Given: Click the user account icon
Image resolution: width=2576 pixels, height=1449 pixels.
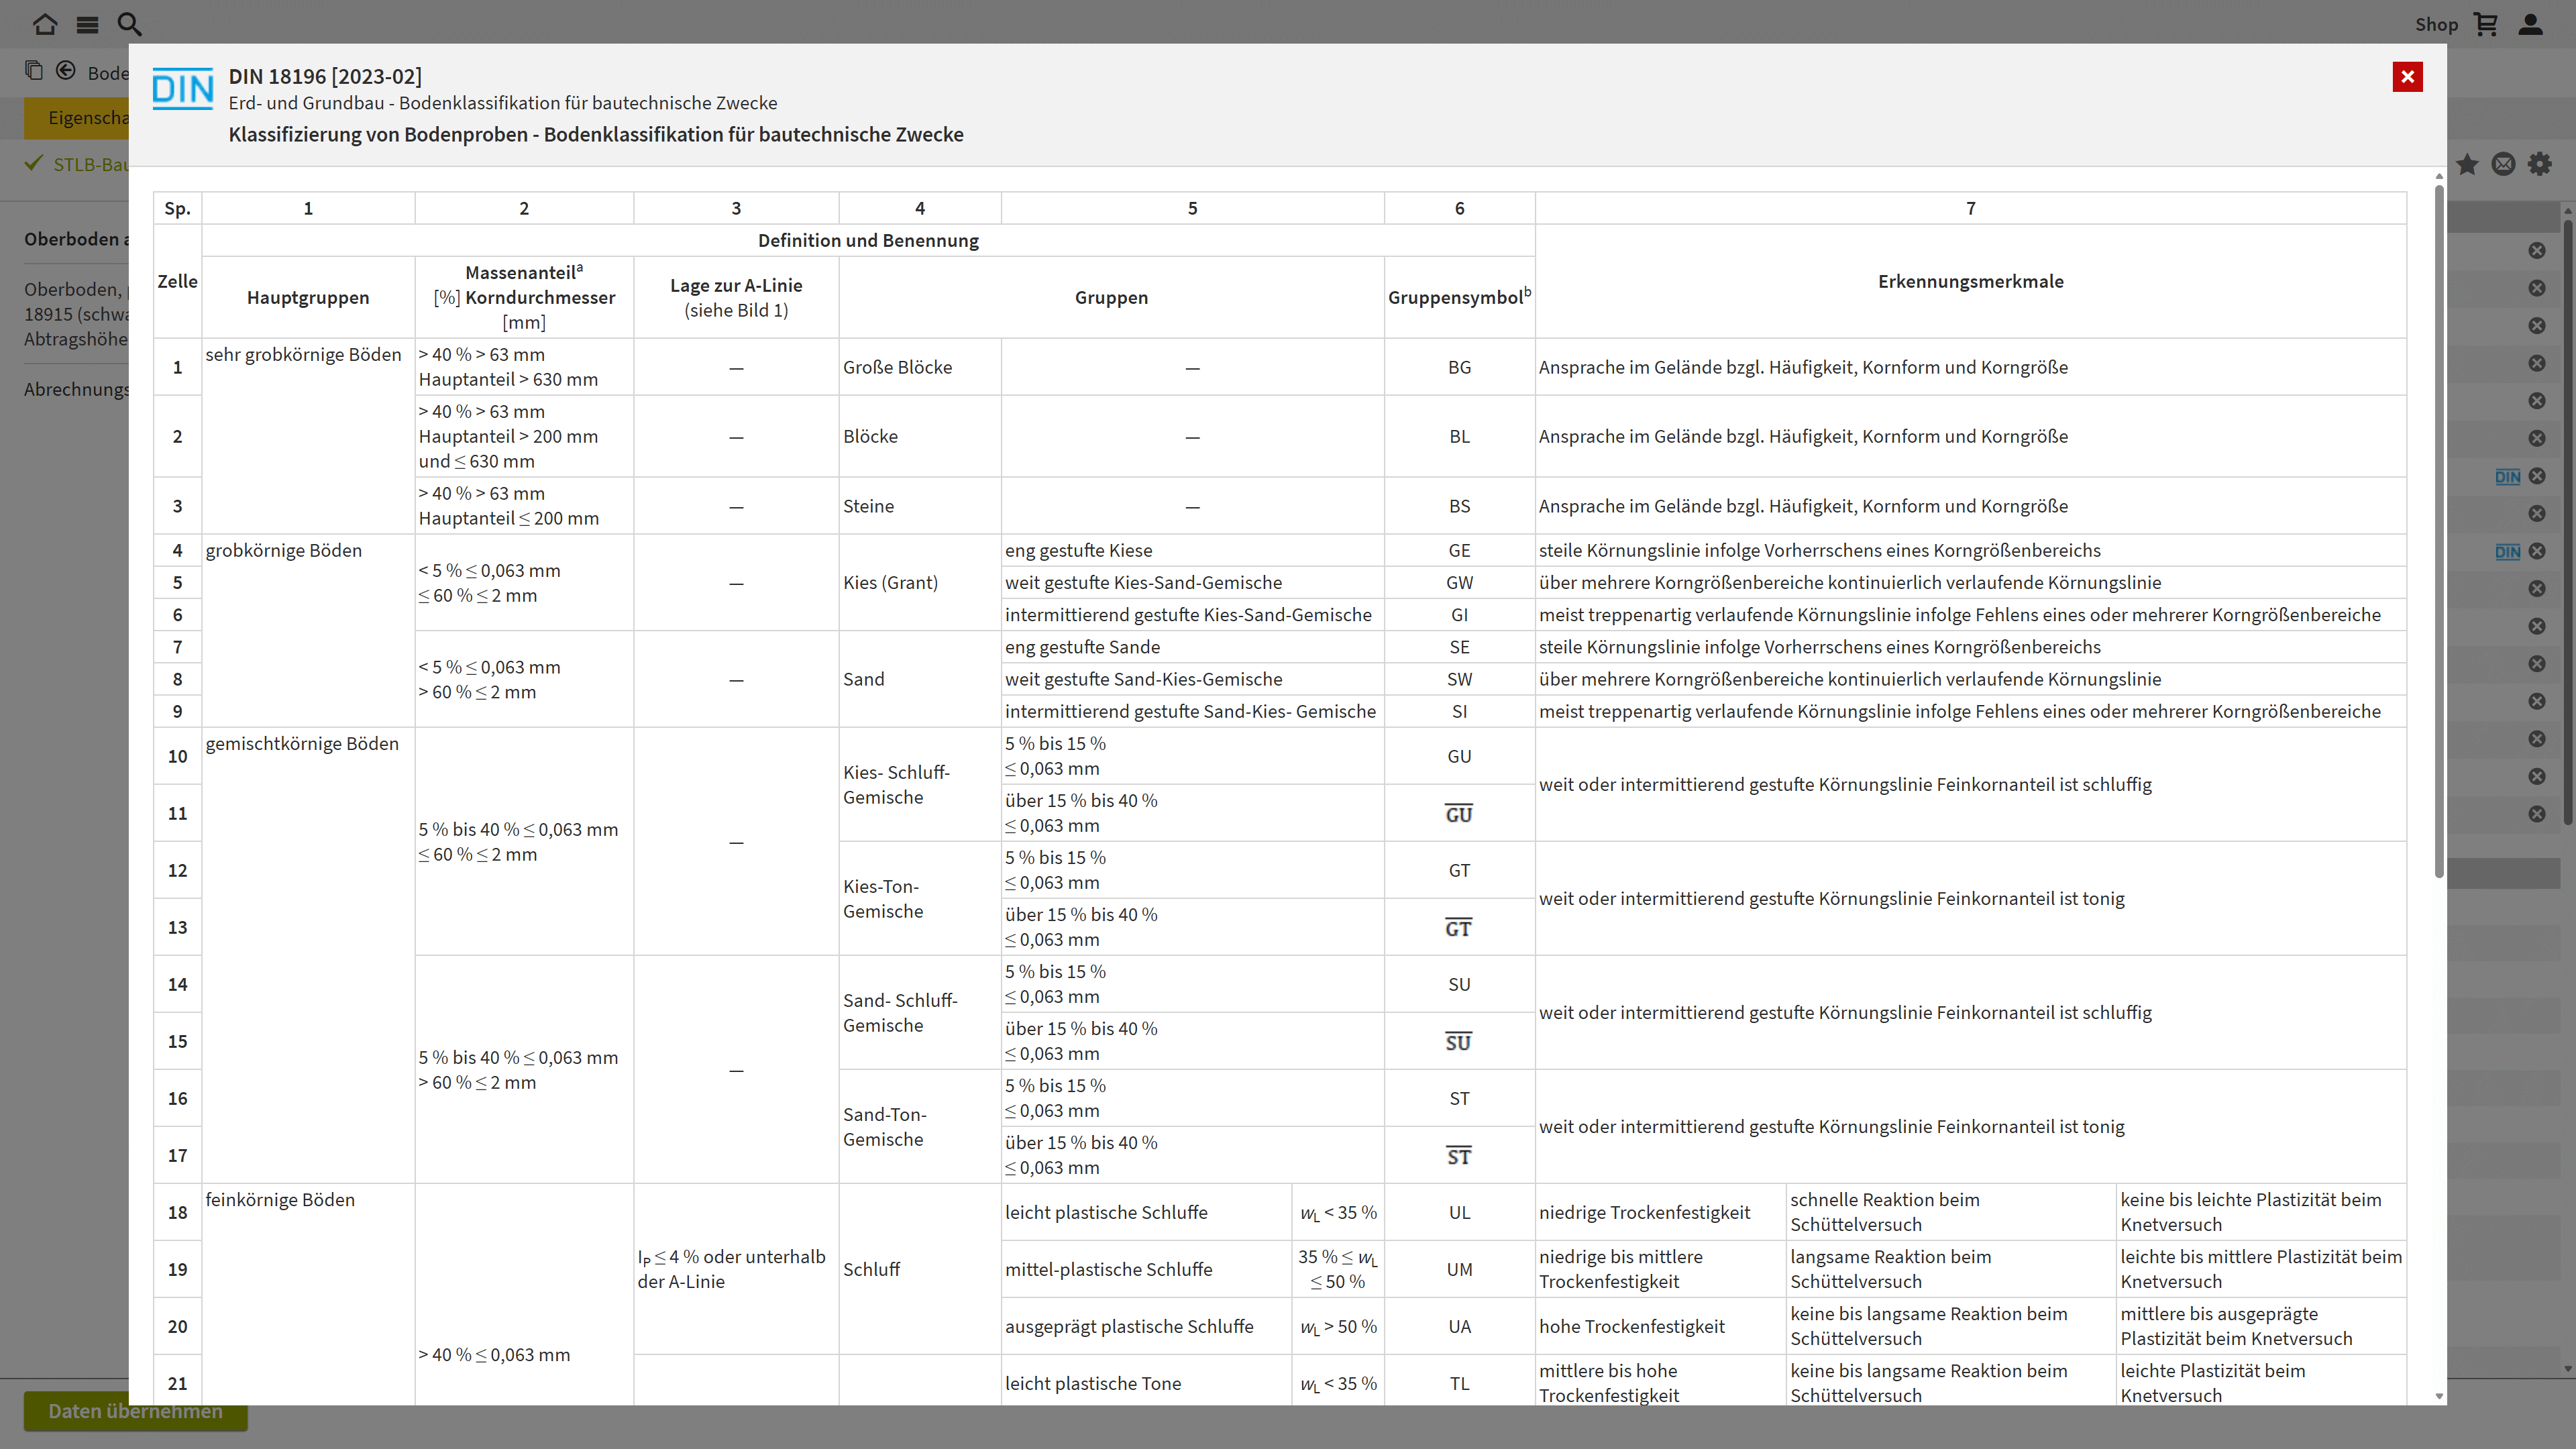Looking at the screenshot, I should point(2530,24).
